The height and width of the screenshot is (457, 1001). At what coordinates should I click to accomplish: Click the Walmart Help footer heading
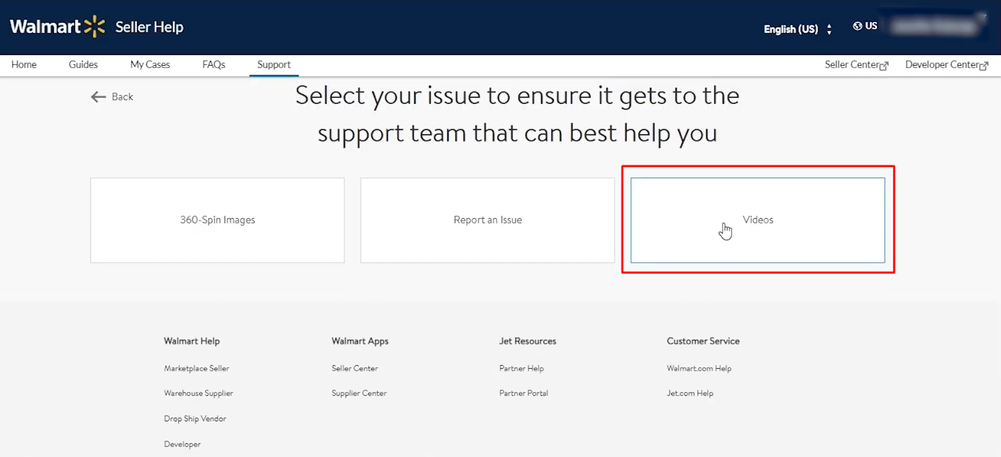191,341
